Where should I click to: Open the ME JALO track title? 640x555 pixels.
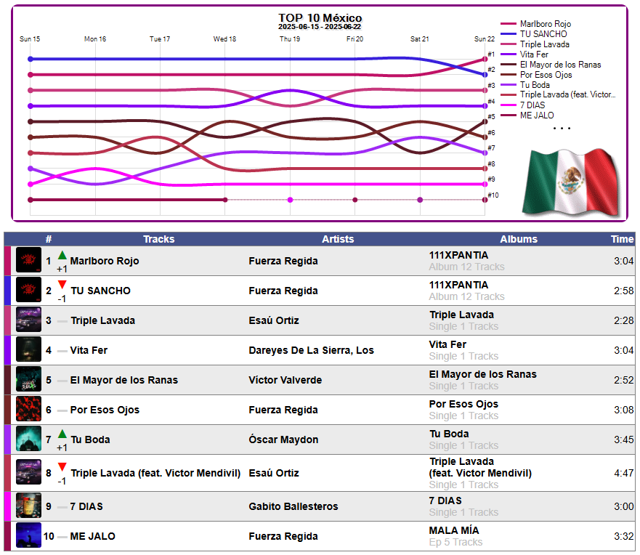pos(93,536)
